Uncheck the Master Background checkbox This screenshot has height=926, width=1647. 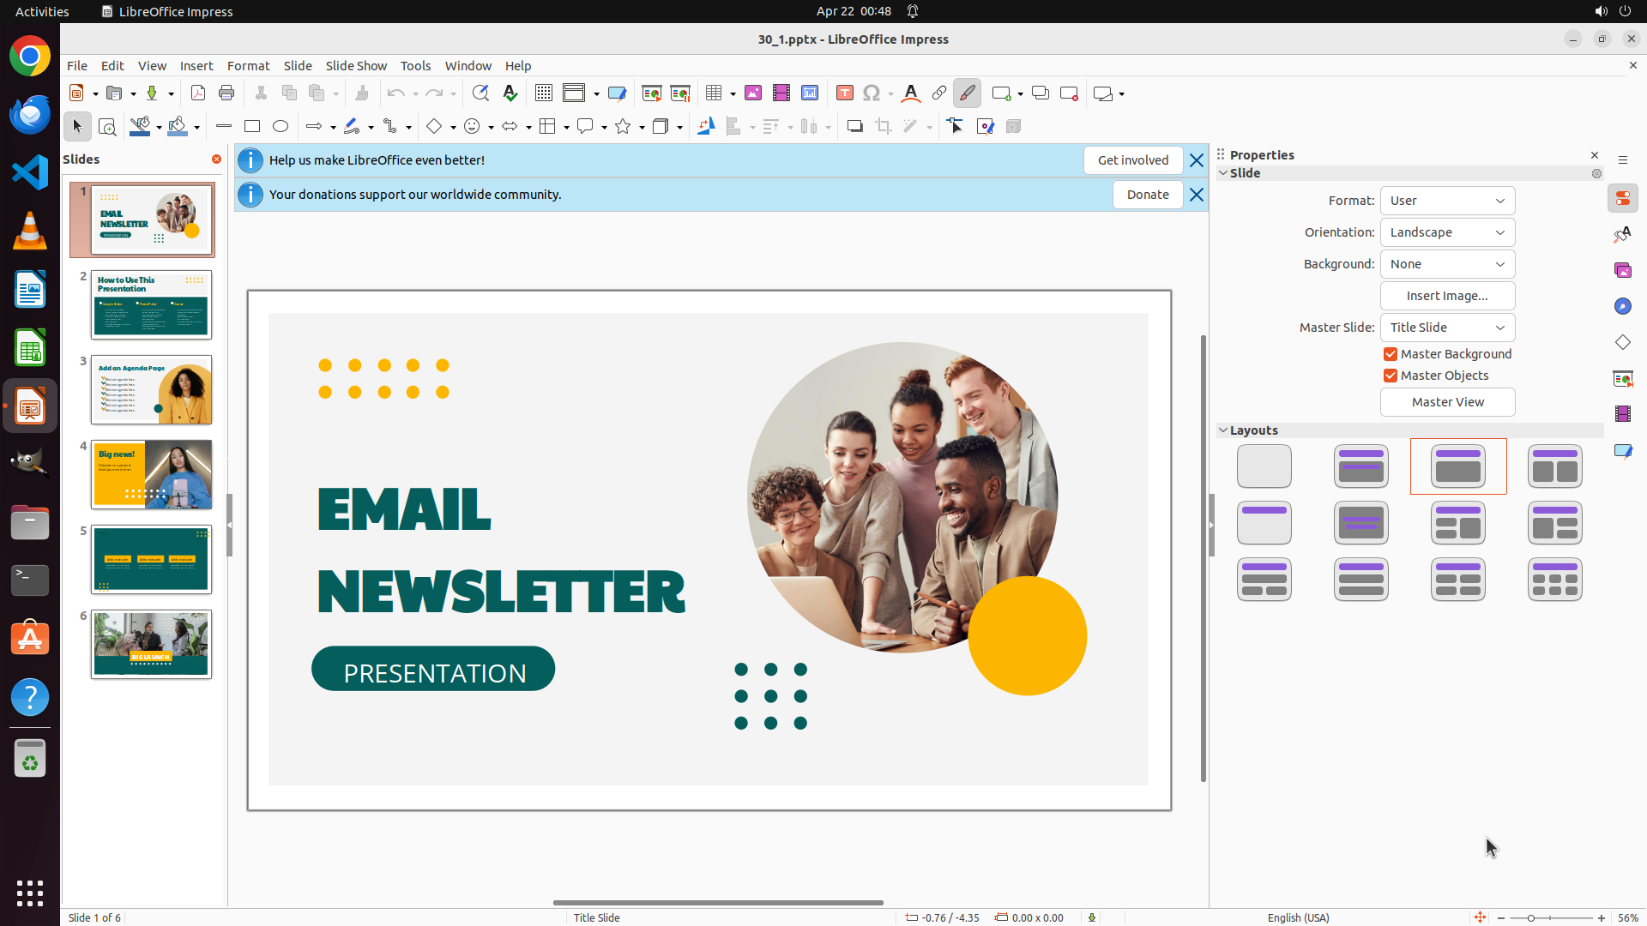coord(1391,354)
